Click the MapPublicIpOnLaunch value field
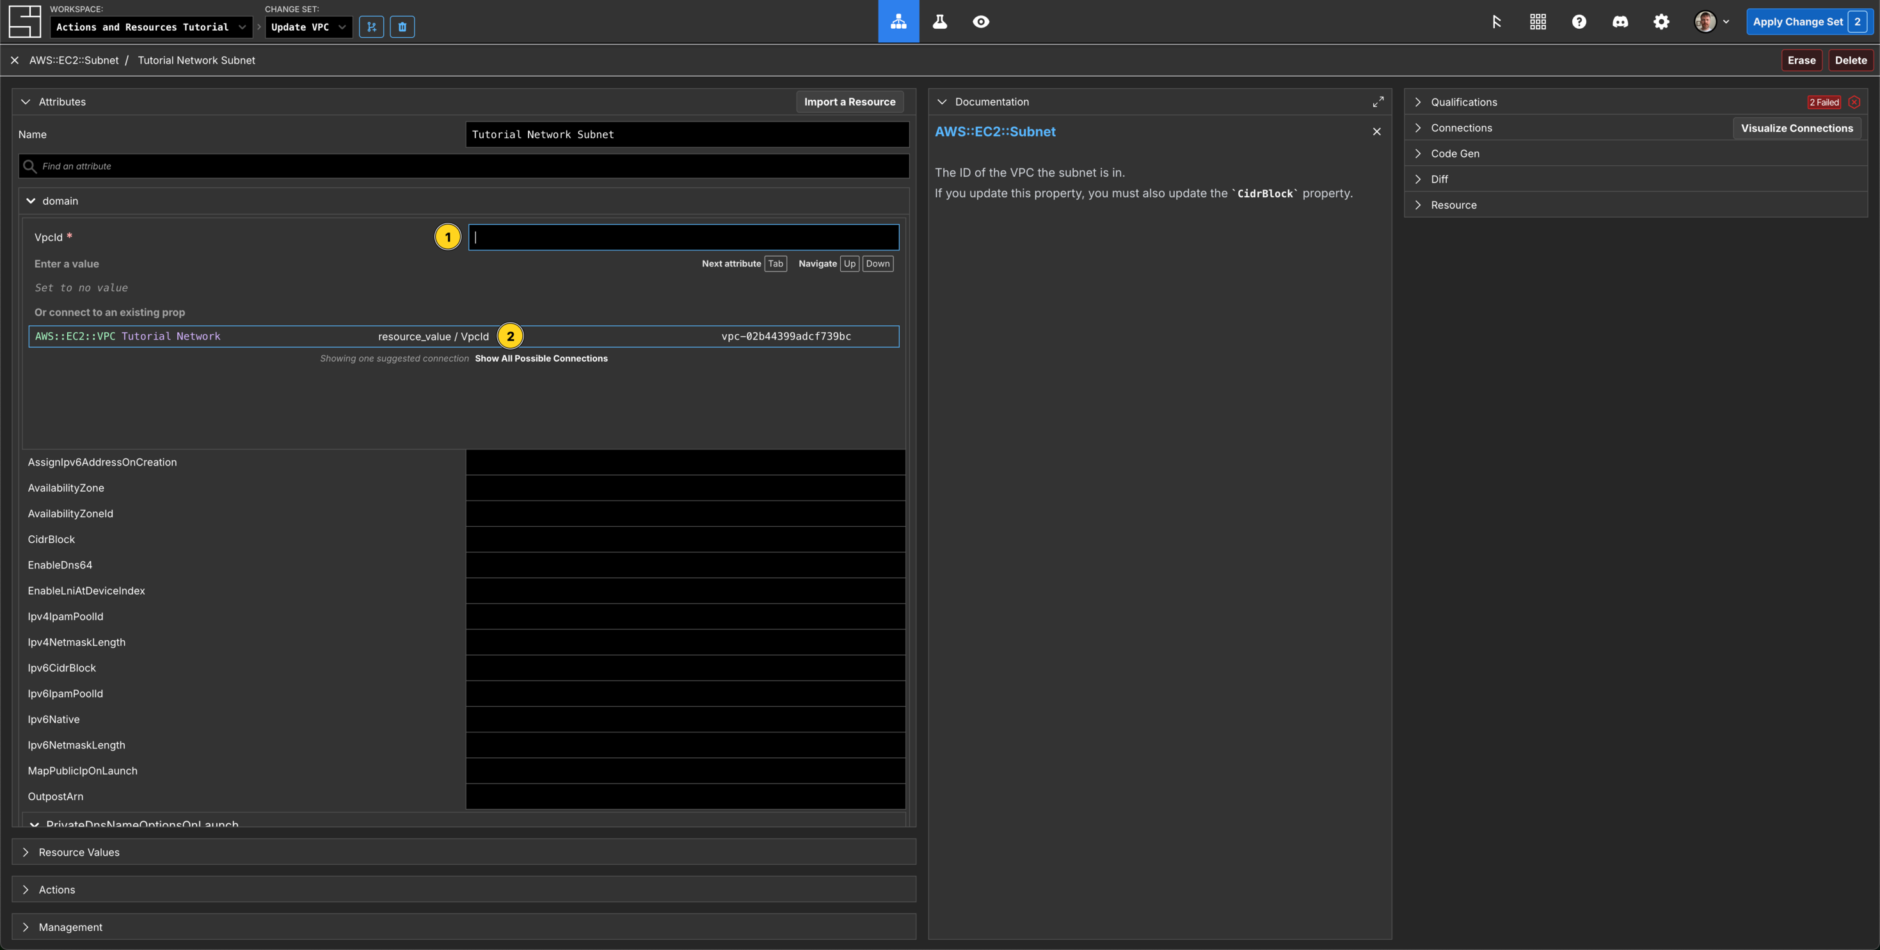 coord(685,770)
